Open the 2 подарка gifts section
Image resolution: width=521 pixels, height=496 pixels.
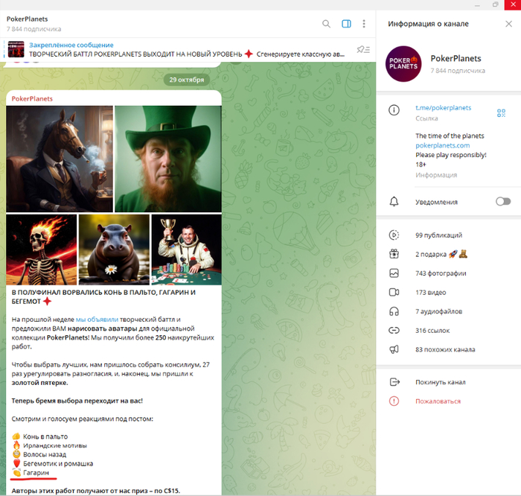pyautogui.click(x=441, y=254)
